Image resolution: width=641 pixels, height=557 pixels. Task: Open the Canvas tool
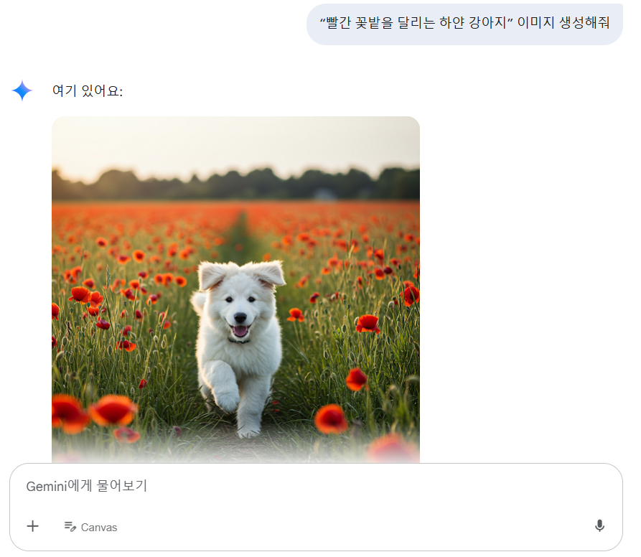click(90, 527)
